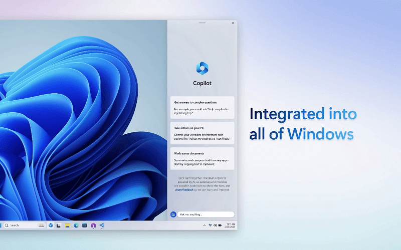Select "Get answers to complex questions" card
This screenshot has width=401, height=250.
(202, 105)
